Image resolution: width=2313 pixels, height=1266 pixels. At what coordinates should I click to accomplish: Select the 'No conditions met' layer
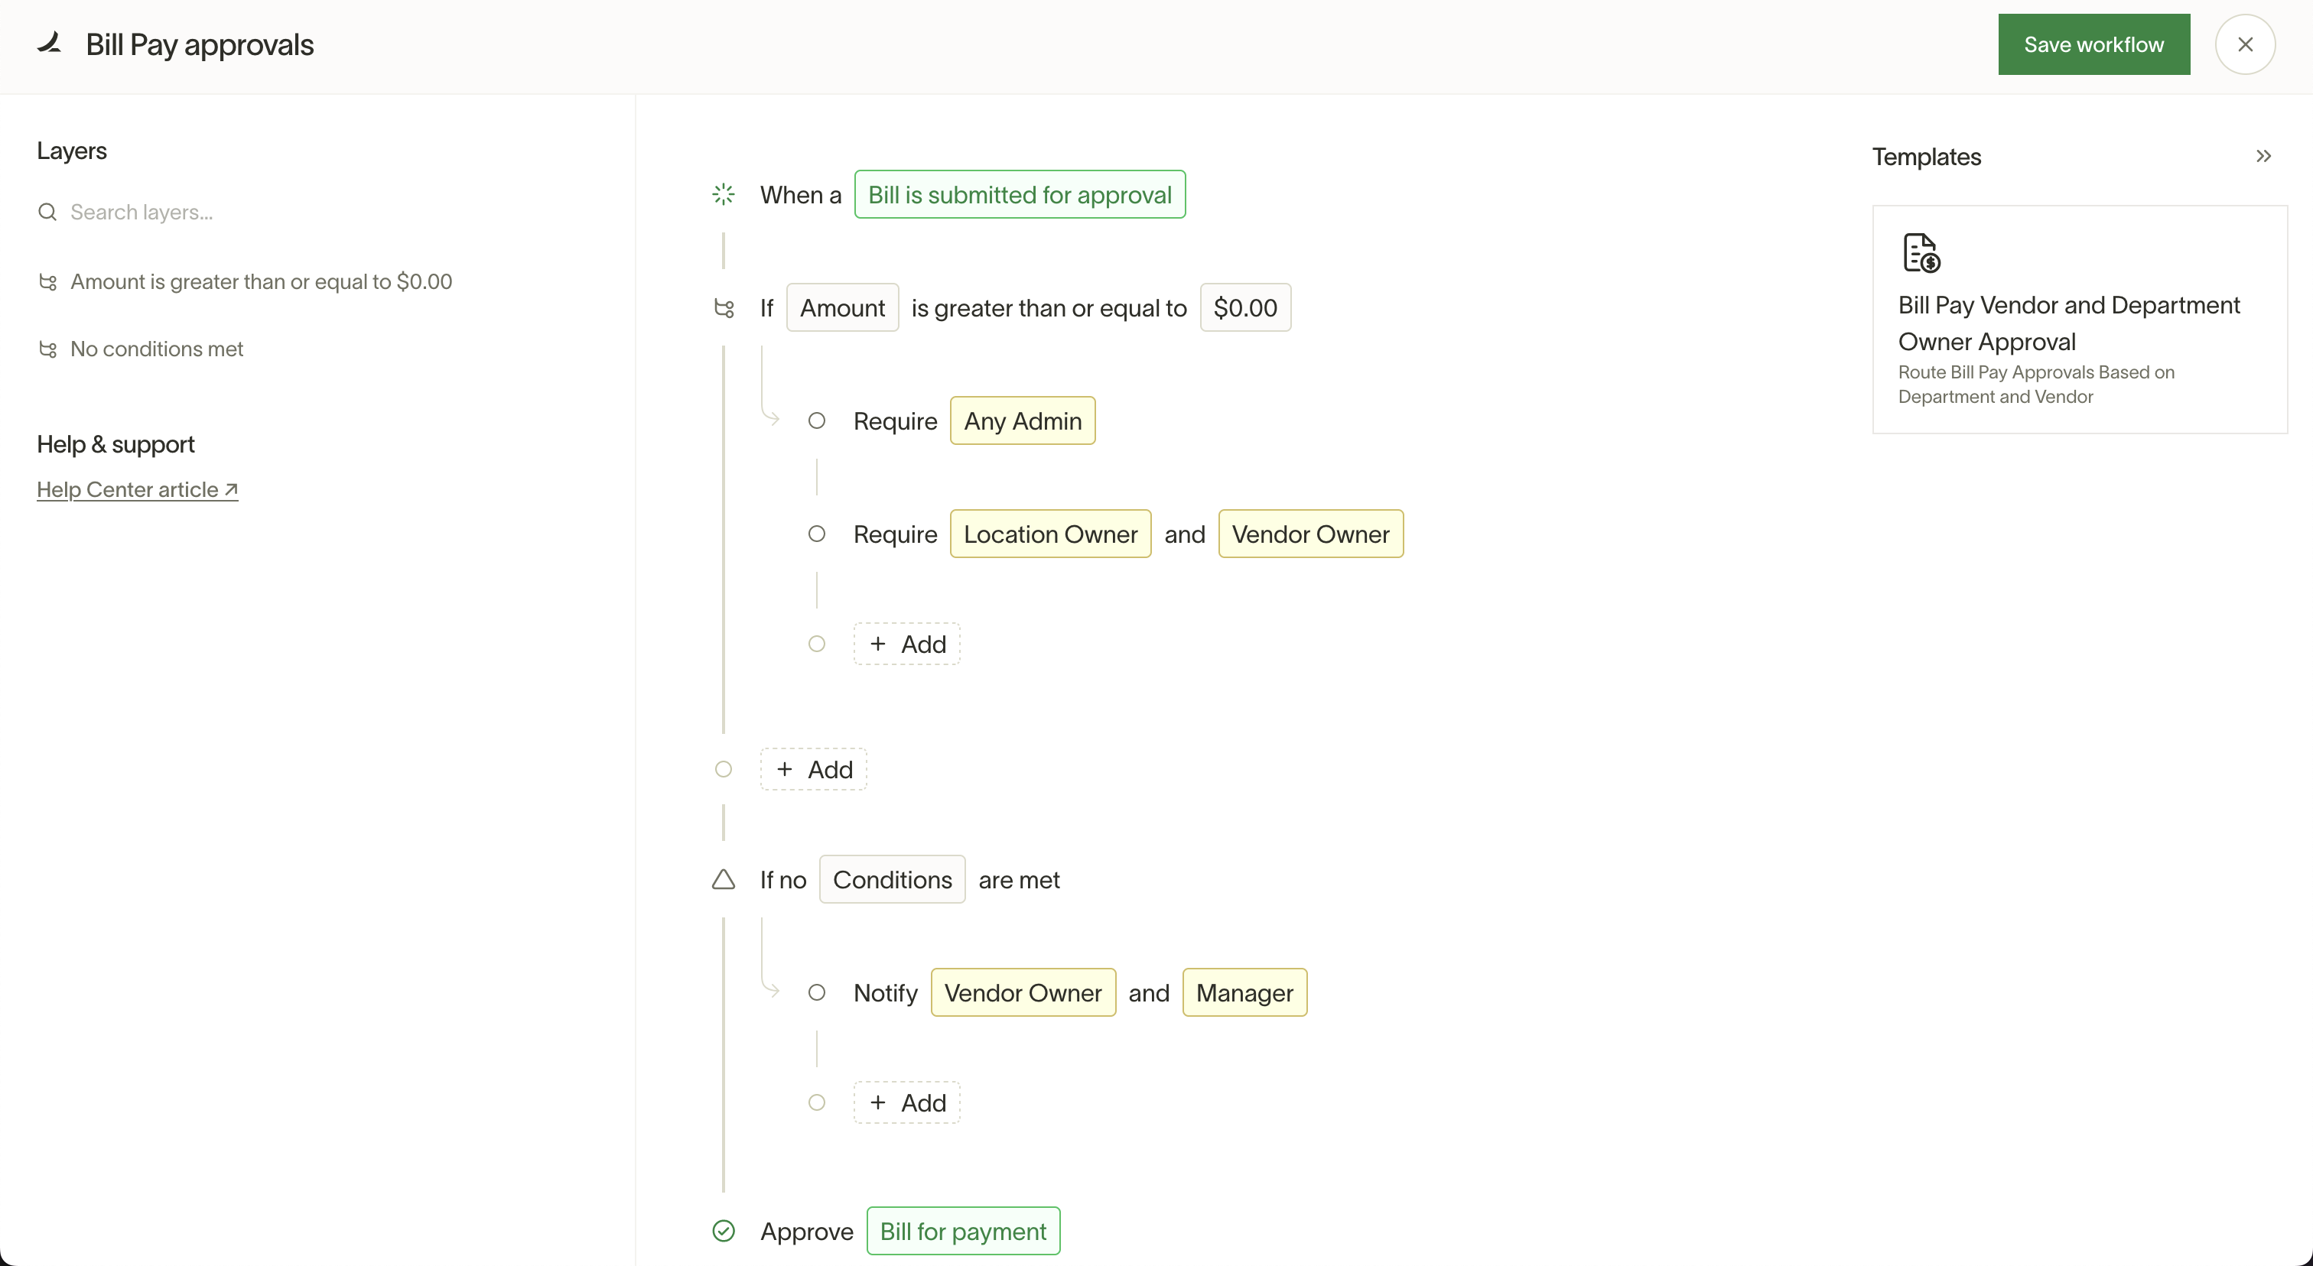click(156, 349)
